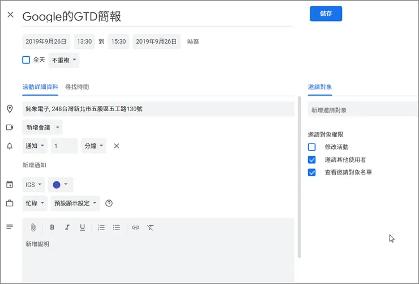Click the 儲存 save button

326,14
